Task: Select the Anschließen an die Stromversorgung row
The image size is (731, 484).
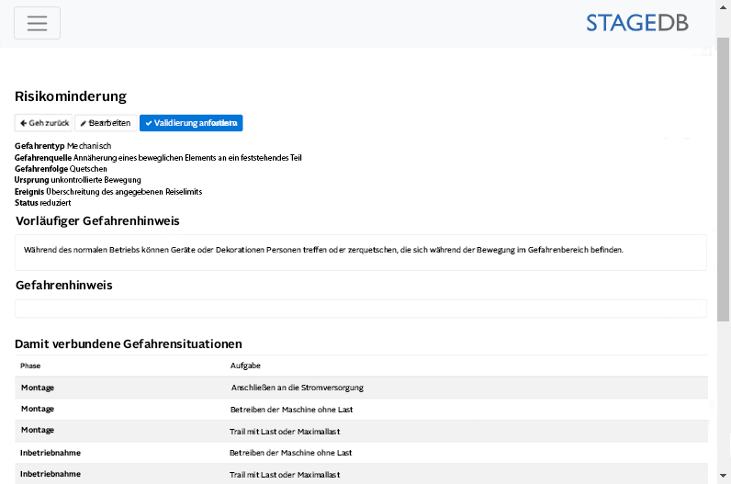Action: coord(296,388)
